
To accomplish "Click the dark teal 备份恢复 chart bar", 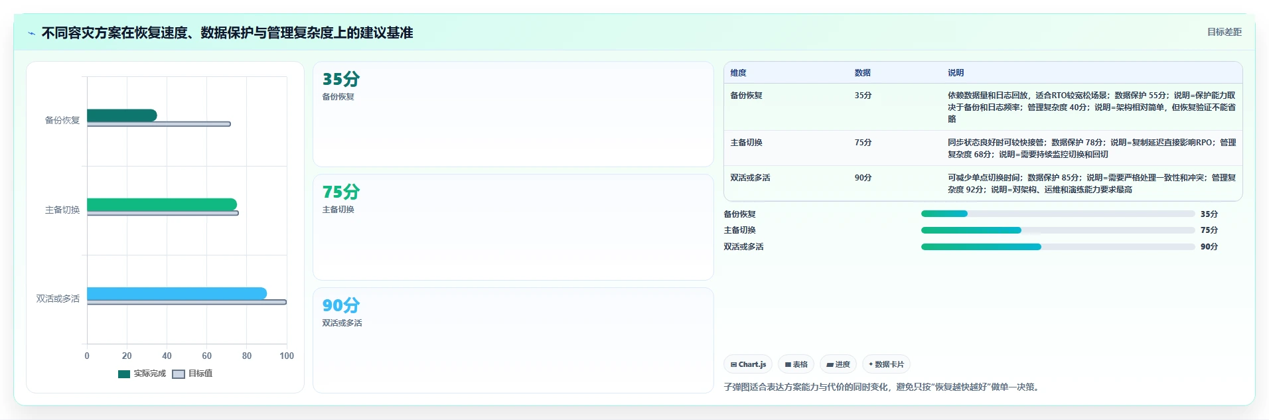I will pos(121,115).
